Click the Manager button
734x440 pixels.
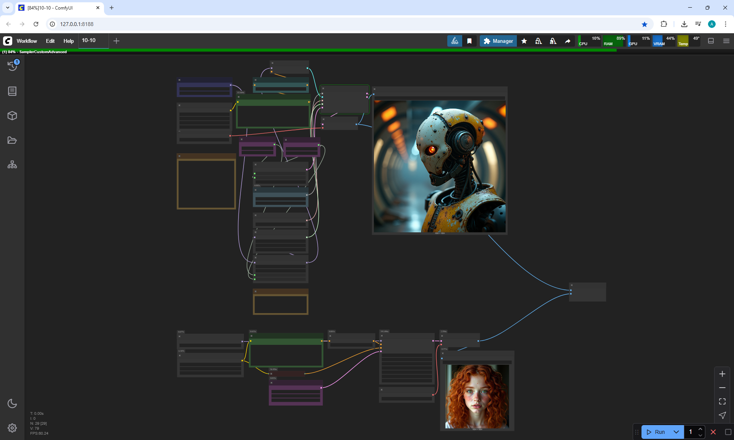(498, 41)
